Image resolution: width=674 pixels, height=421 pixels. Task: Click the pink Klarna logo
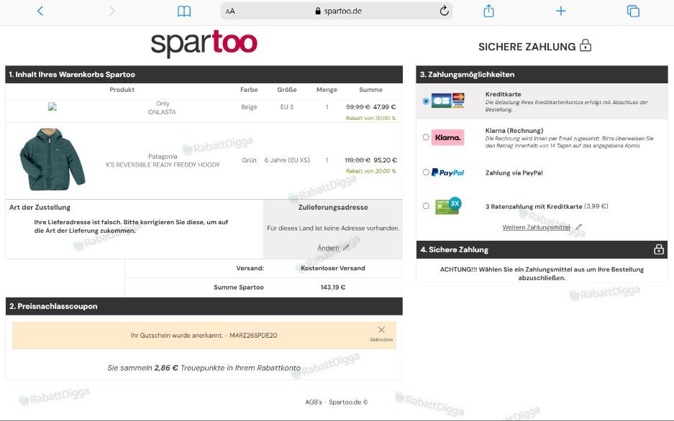pos(447,137)
